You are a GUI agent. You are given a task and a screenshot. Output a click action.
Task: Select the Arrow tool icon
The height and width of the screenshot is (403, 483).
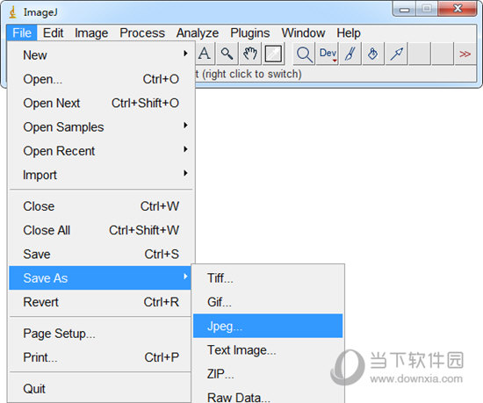pos(396,54)
